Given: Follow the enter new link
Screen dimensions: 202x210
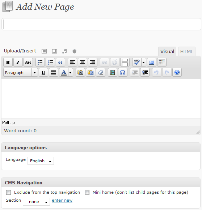Looking at the screenshot, I should 62,200.
